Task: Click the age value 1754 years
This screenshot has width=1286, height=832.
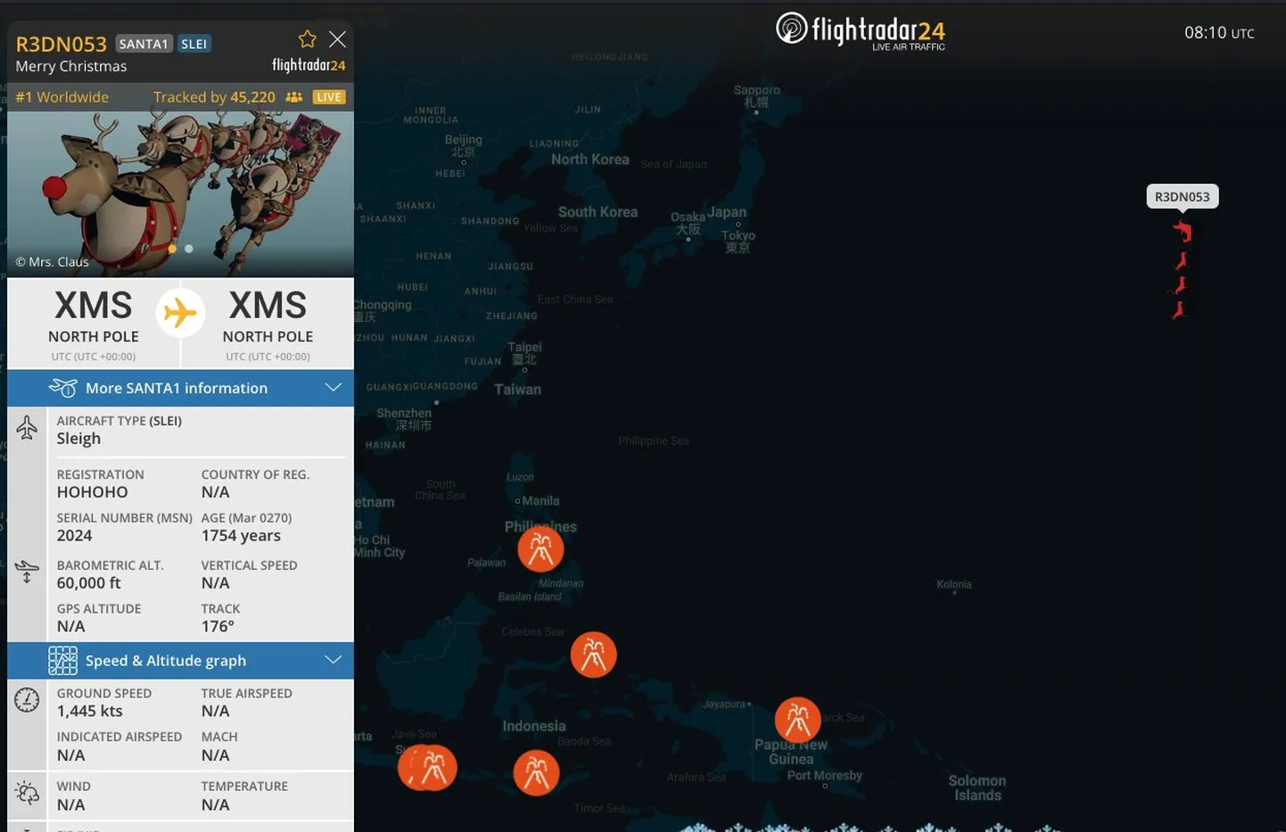Action: [241, 536]
